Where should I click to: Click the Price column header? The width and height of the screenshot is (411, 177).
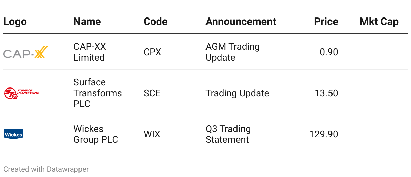point(326,22)
